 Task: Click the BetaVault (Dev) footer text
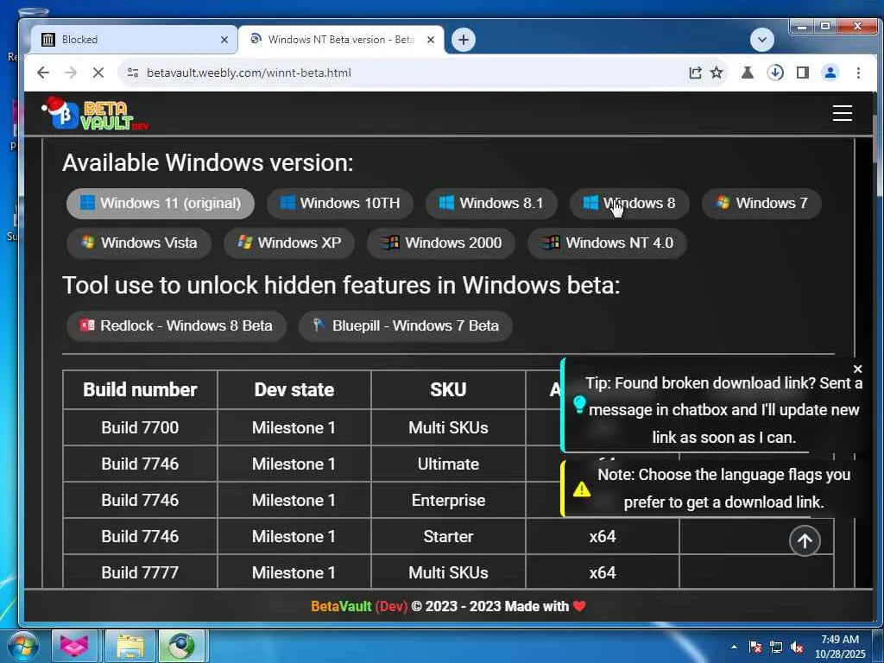tap(358, 606)
